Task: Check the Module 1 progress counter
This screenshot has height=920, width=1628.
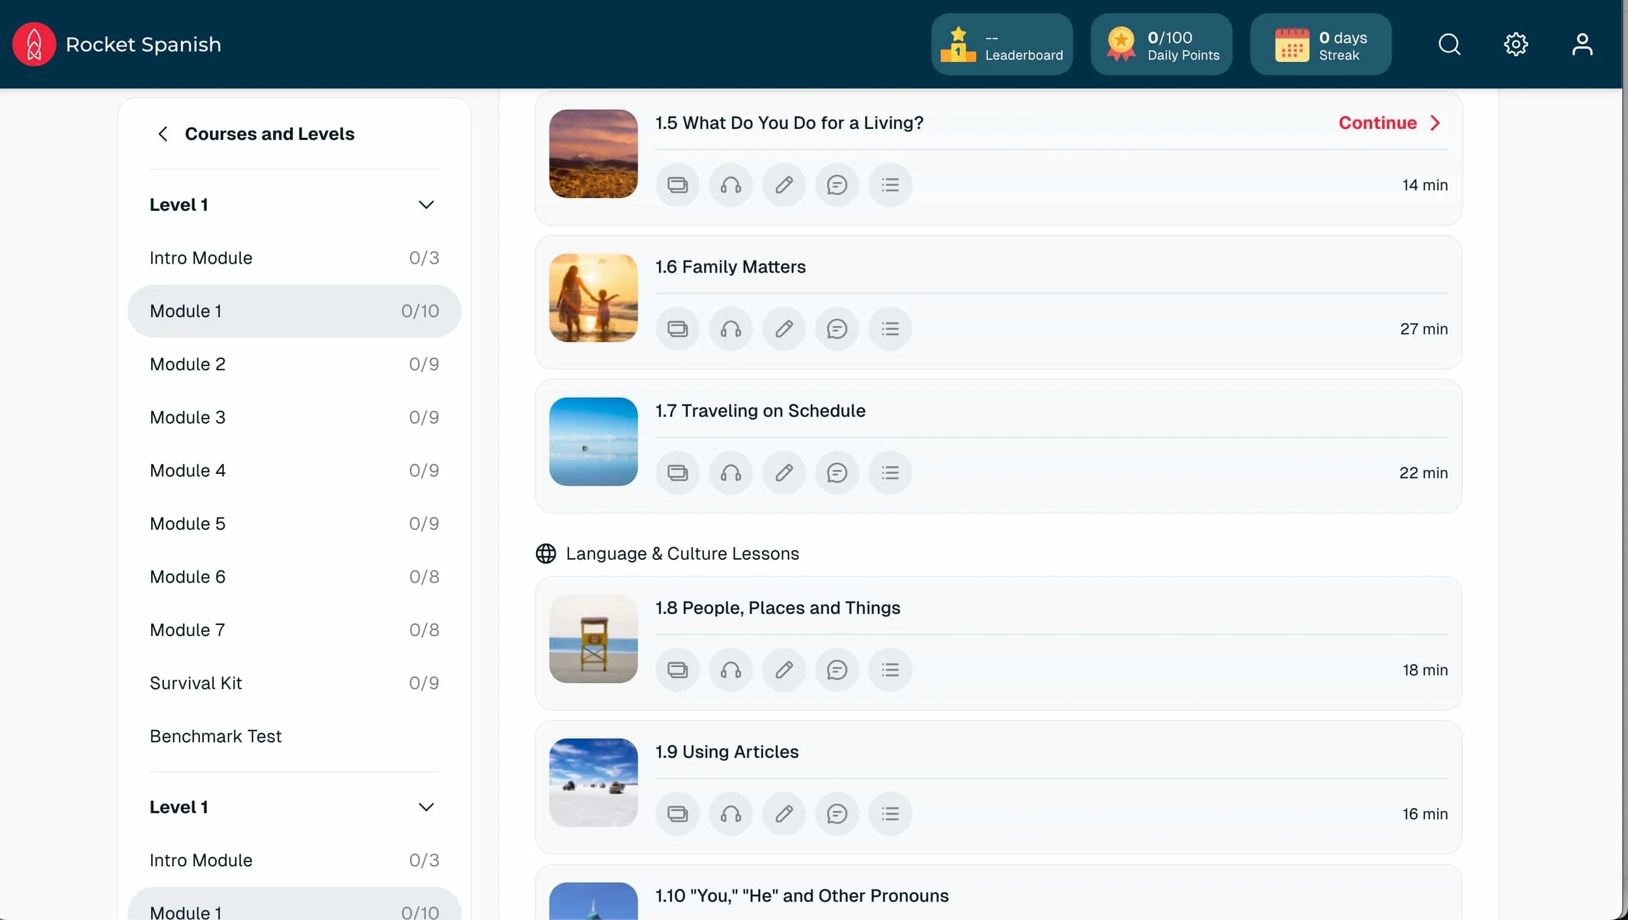Action: click(x=419, y=311)
